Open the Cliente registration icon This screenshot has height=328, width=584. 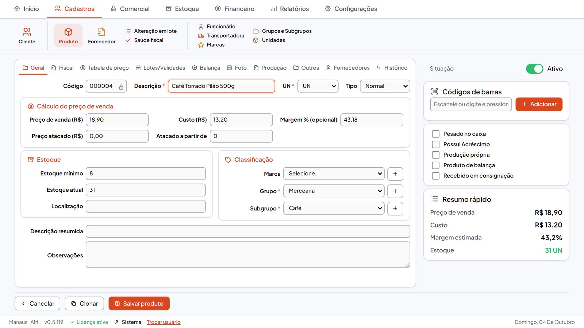pyautogui.click(x=27, y=36)
